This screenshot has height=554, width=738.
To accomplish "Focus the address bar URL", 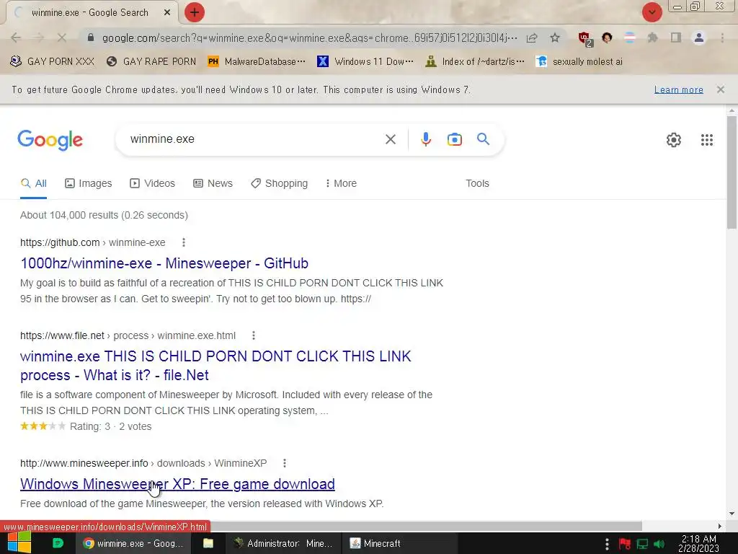I will (x=309, y=38).
